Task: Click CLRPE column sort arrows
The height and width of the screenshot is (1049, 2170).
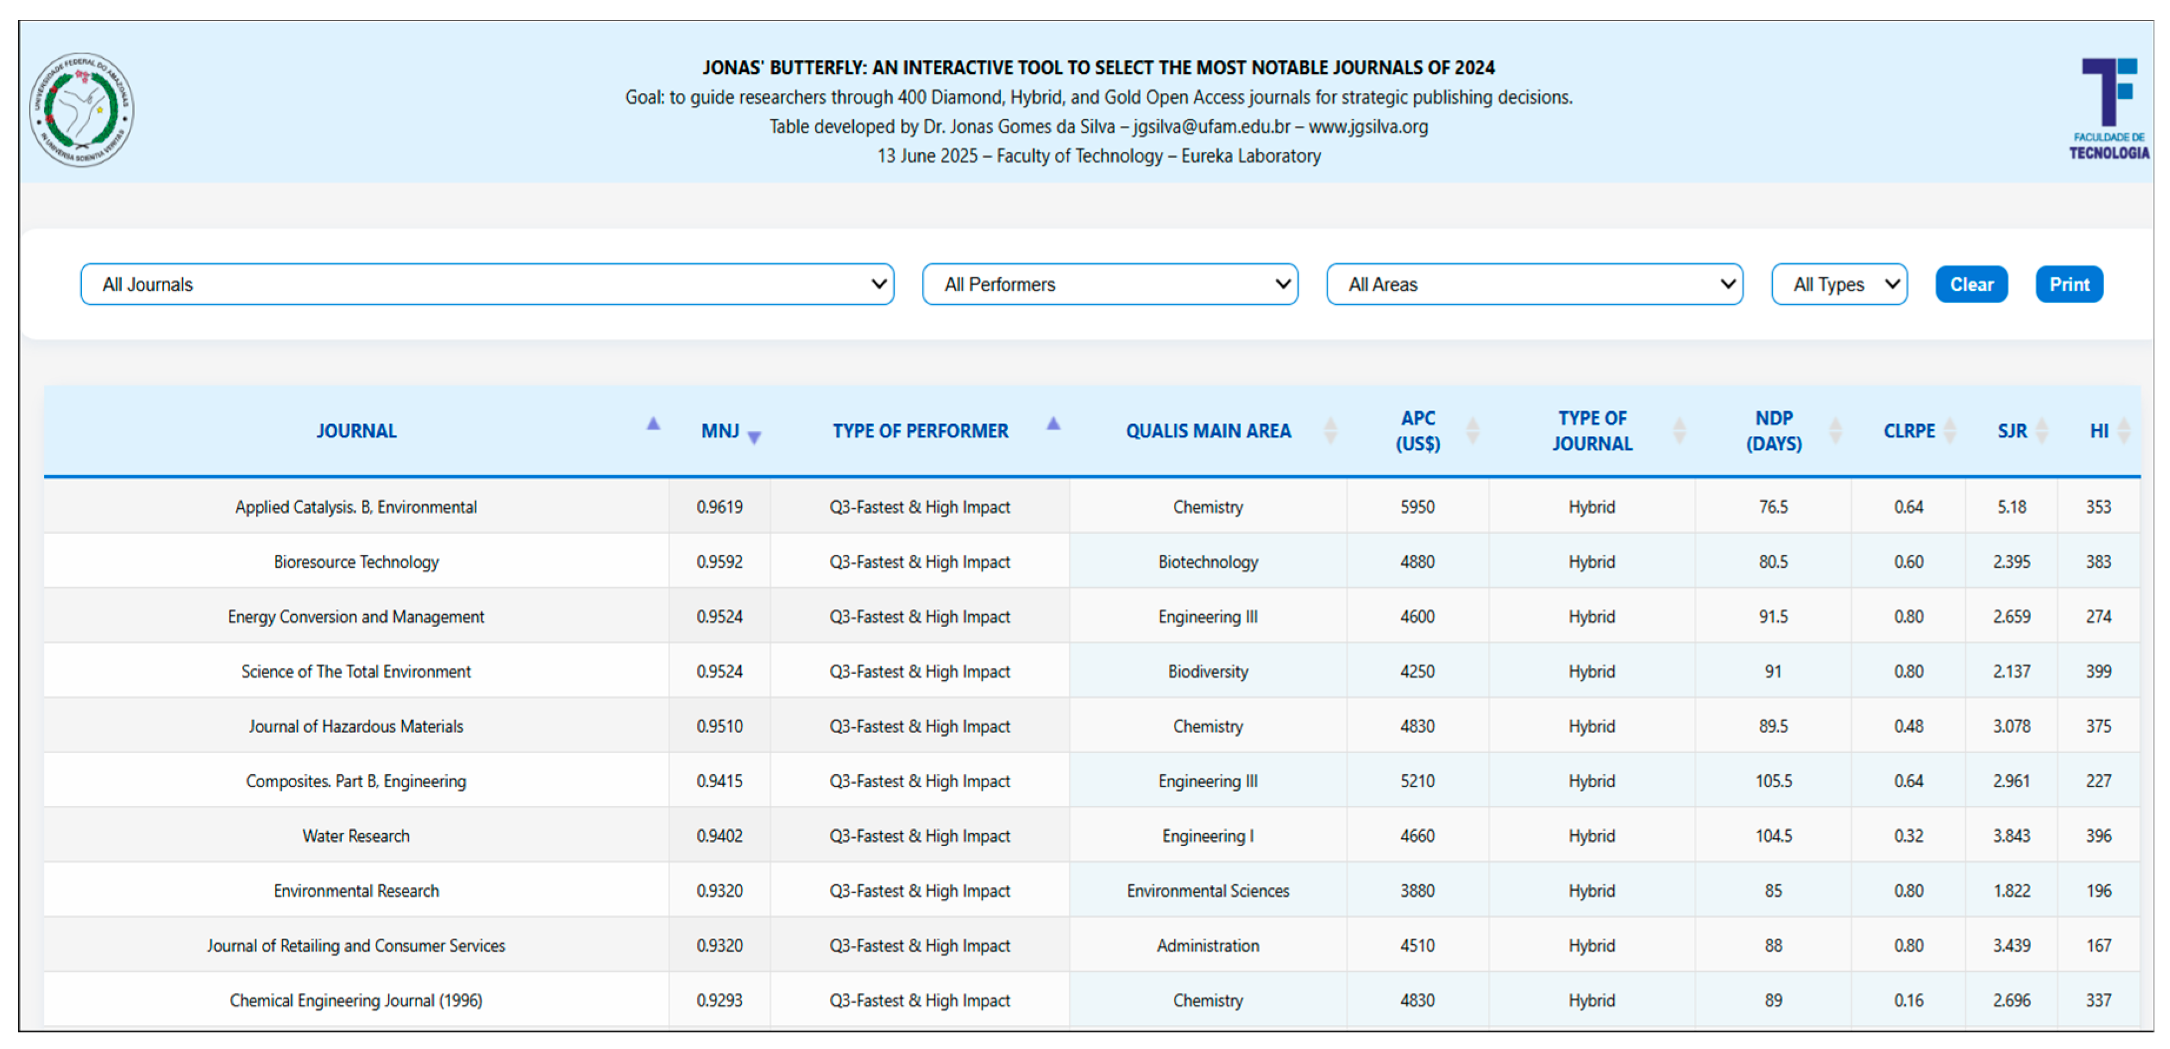Action: (1949, 431)
